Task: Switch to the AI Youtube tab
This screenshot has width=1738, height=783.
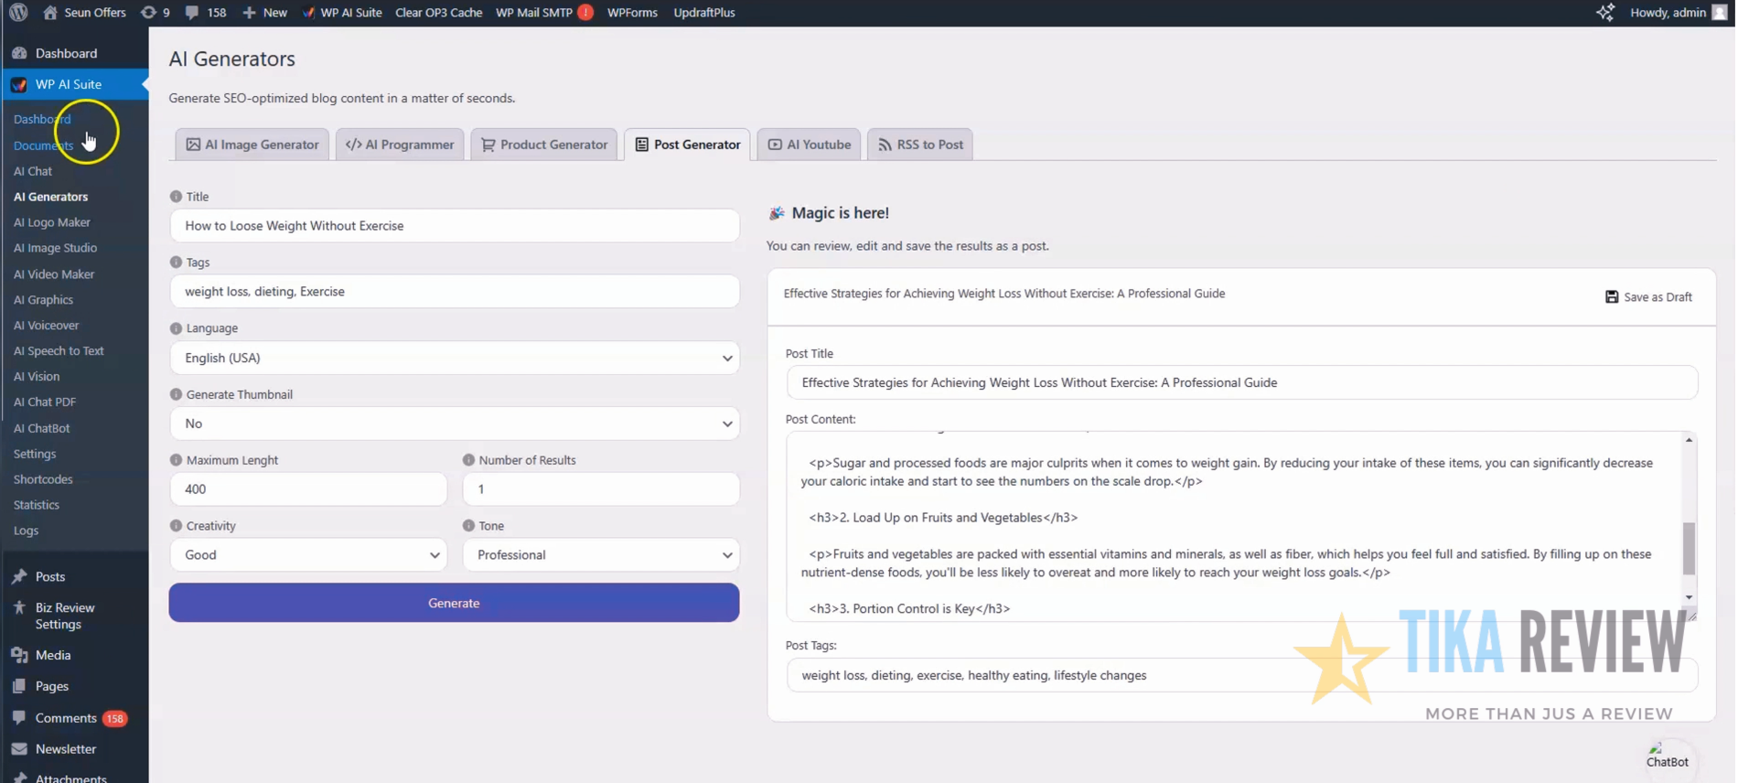Action: 809,145
